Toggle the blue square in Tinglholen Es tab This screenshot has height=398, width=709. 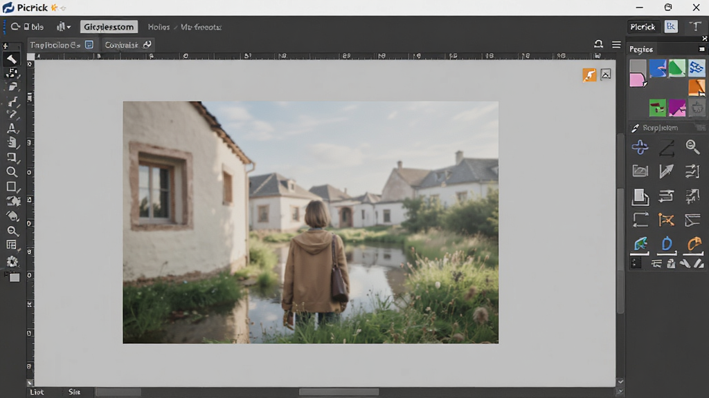coord(89,45)
